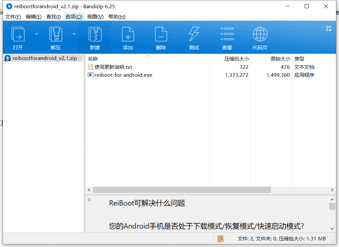Click the 解压 (Extract) toolbar icon

[x=56, y=34]
